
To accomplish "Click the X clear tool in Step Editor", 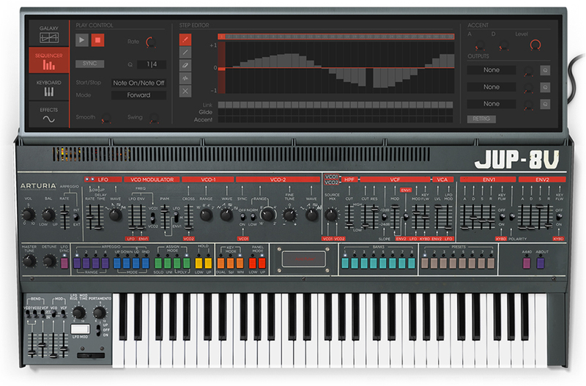I will pyautogui.click(x=185, y=91).
